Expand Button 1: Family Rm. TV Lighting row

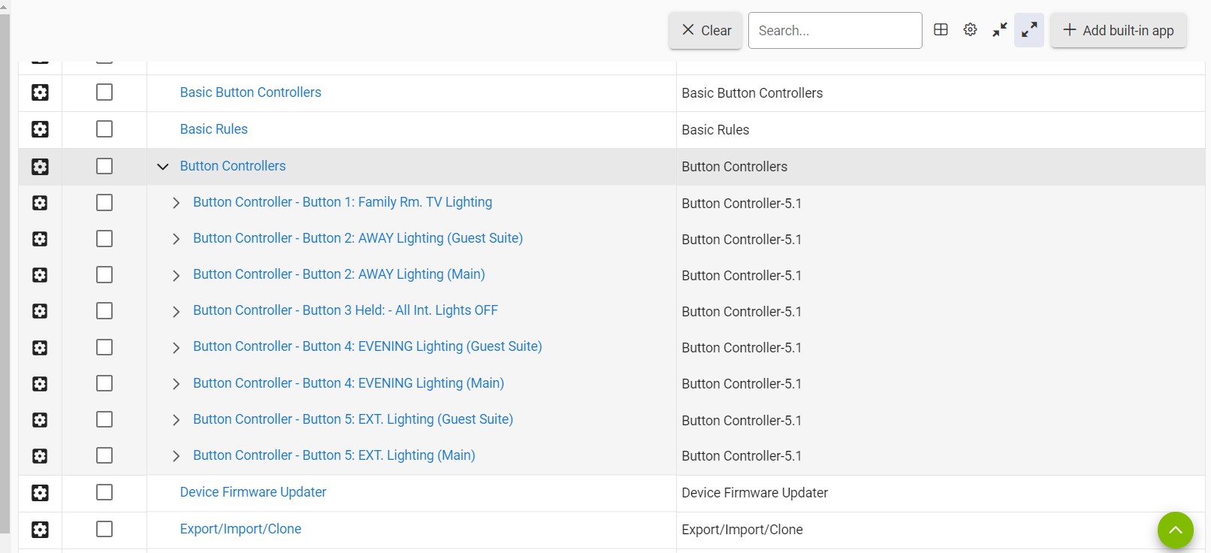pos(176,203)
